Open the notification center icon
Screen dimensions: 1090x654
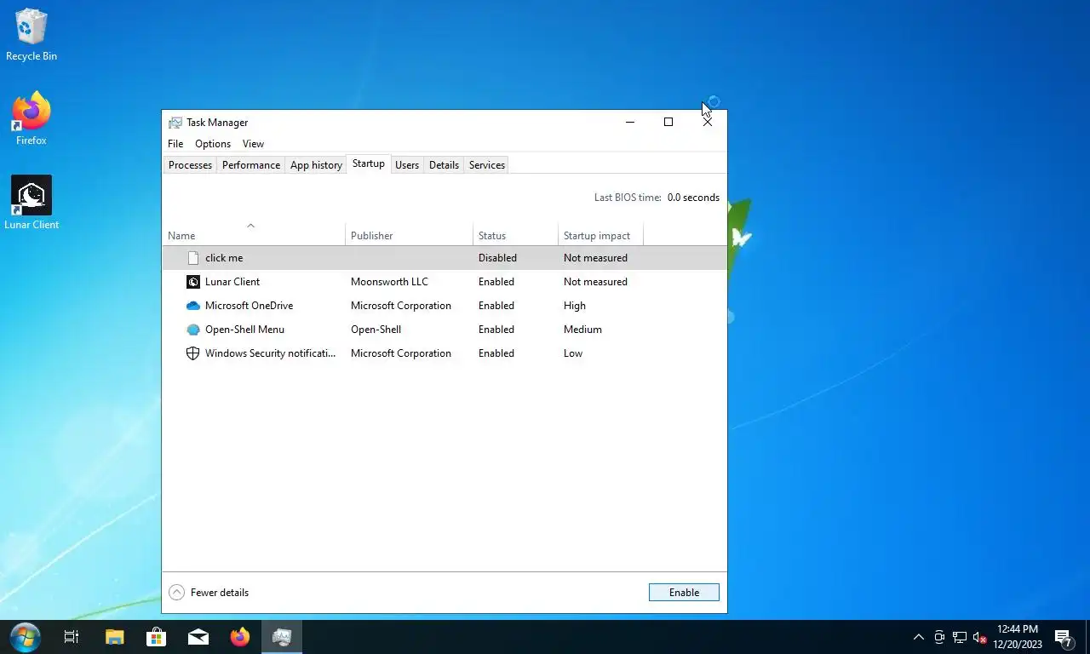[1064, 638]
